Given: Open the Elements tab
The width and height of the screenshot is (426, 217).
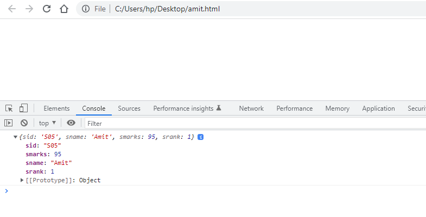Looking at the screenshot, I should point(56,108).
